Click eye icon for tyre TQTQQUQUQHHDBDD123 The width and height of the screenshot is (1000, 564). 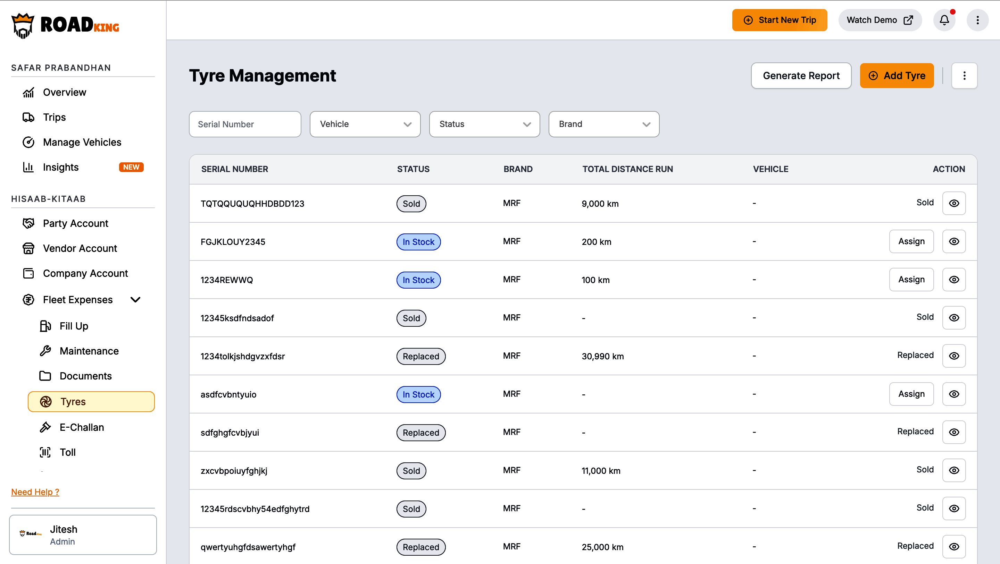click(x=954, y=203)
